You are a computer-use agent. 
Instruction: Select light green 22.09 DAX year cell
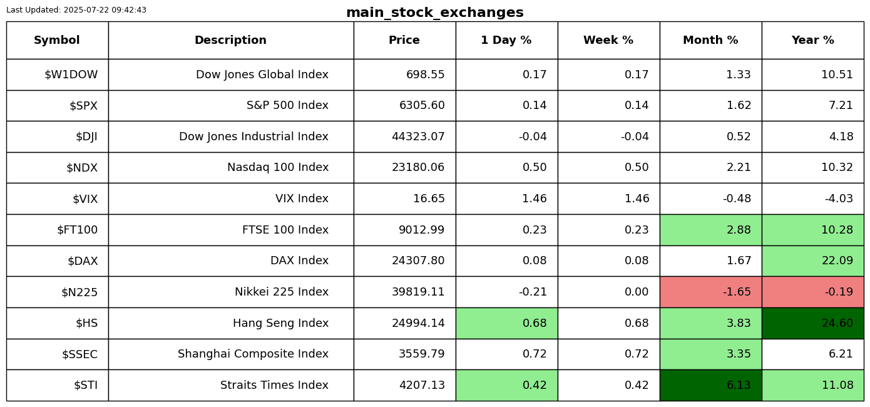click(x=812, y=261)
